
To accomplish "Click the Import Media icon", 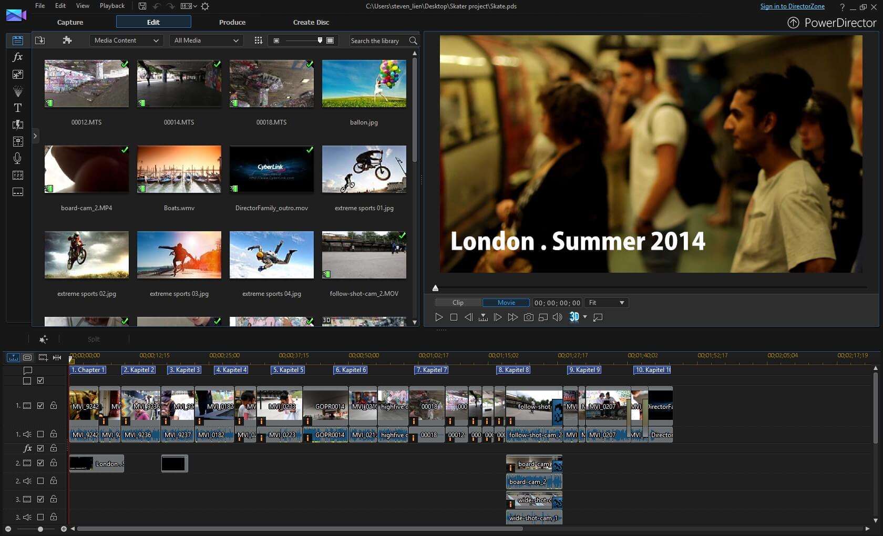I will 40,40.
